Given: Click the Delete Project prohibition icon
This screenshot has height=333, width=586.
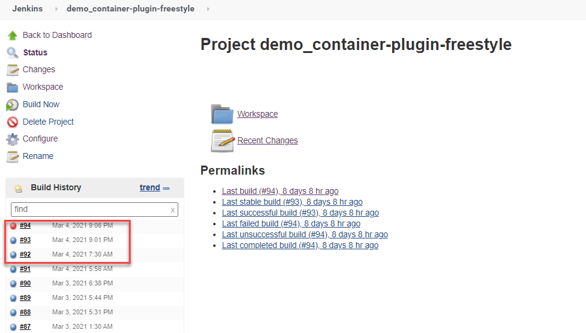Looking at the screenshot, I should [13, 122].
